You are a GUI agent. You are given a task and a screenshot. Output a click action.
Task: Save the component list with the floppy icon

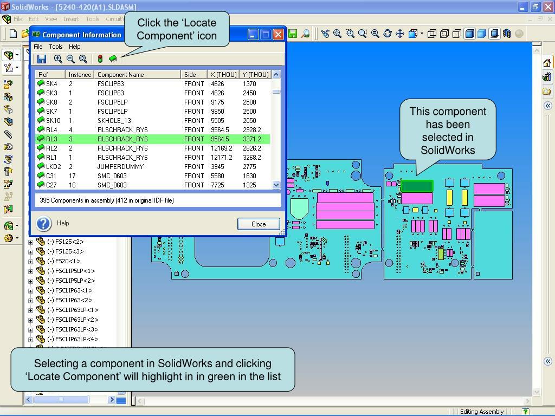pyautogui.click(x=42, y=59)
